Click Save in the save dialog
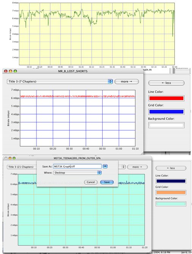 pyautogui.click(x=107, y=182)
